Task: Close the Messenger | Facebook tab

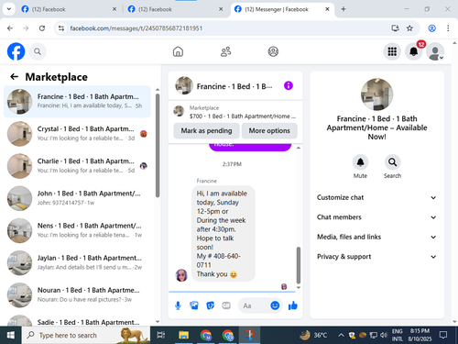Action: coord(327,9)
